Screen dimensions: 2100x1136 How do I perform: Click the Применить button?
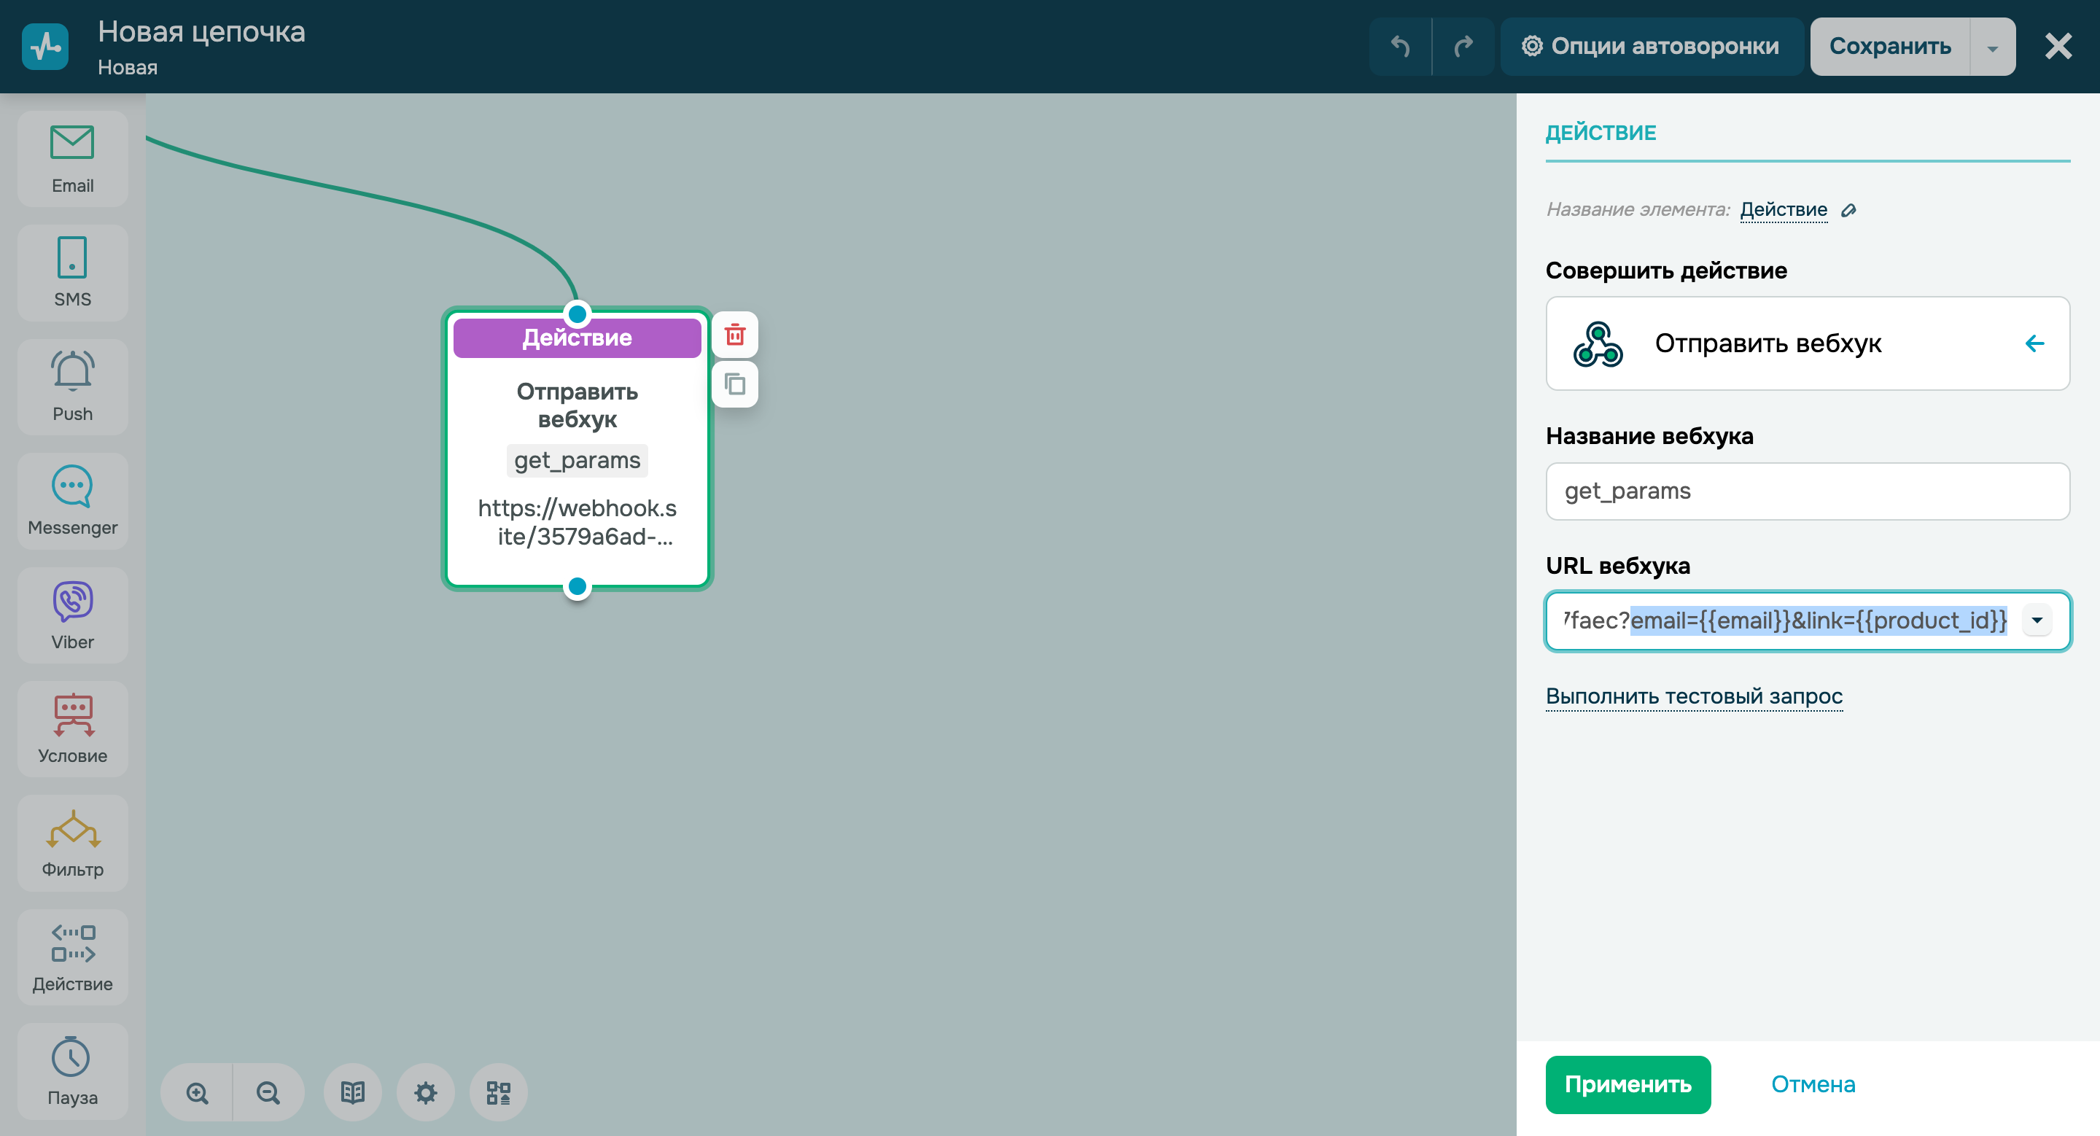(1627, 1084)
